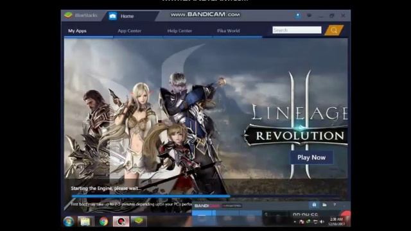The height and width of the screenshot is (231, 411).
Task: Click the Bandicam lock icon
Action: coord(314,205)
